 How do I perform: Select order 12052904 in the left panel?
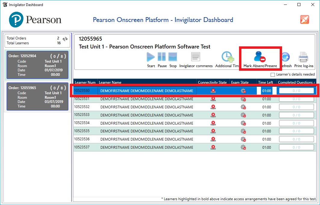pos(37,65)
